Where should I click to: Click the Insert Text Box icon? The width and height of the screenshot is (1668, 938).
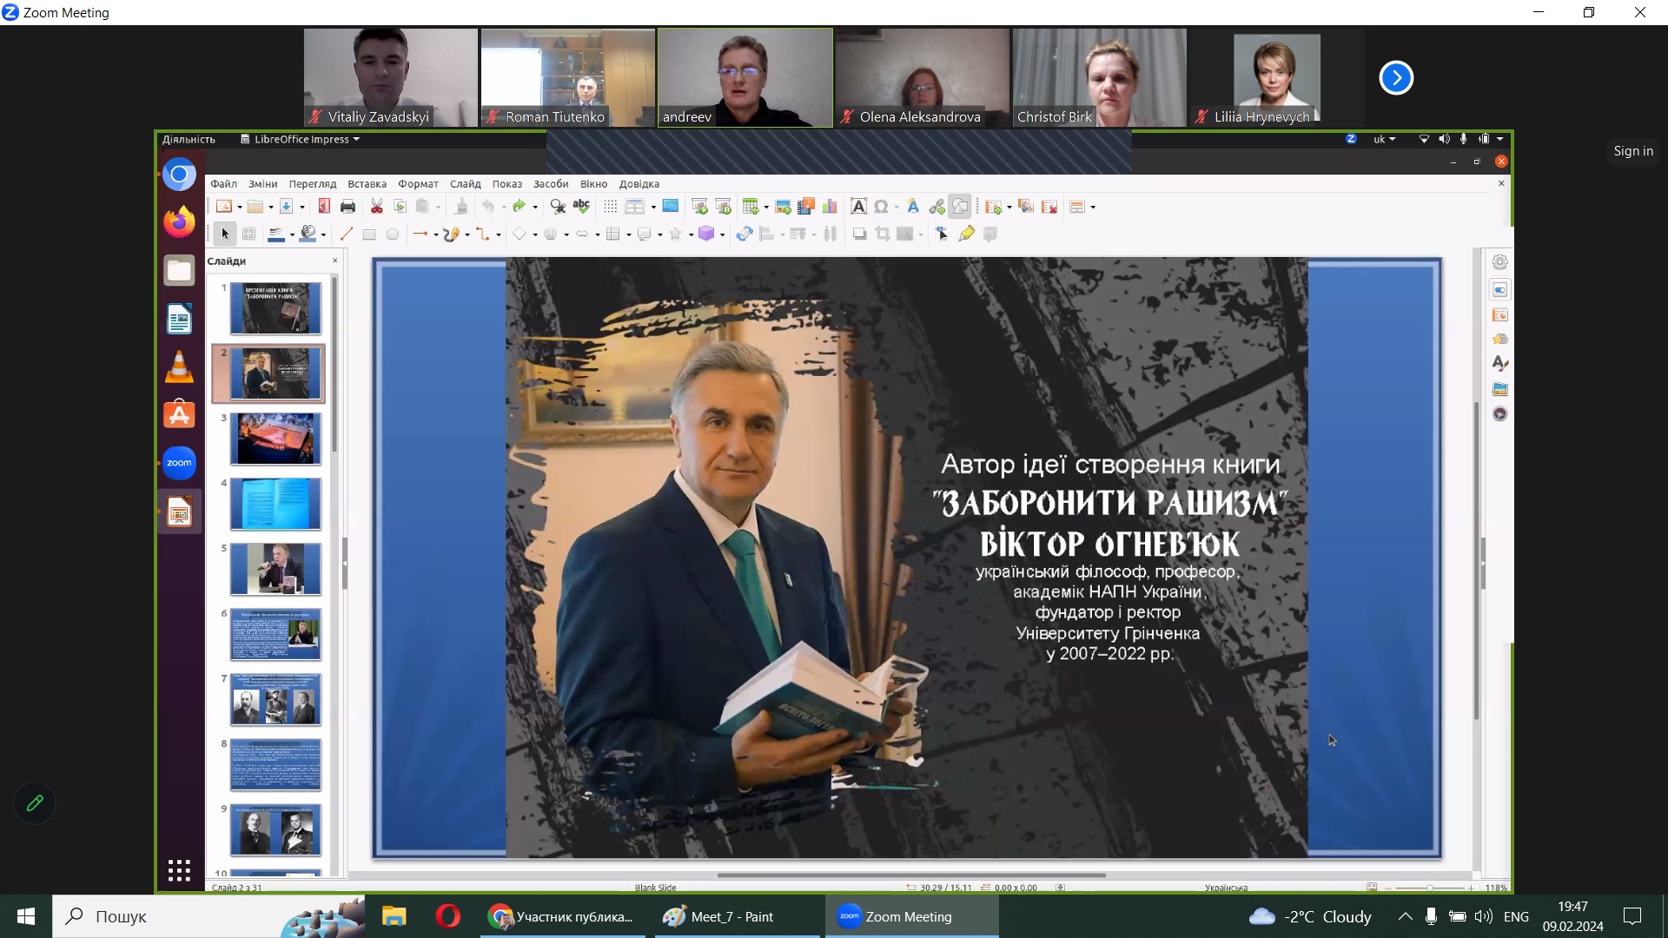(857, 207)
